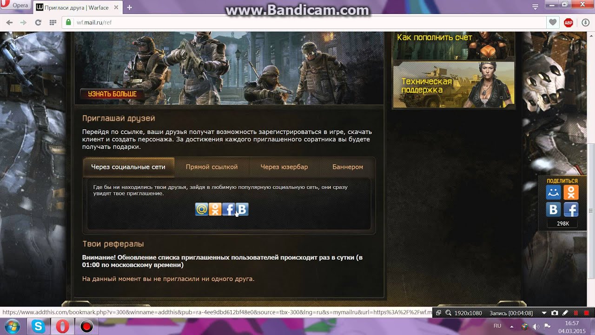Click Rubik's cube tray icon
This screenshot has height=335, width=595.
tap(525, 327)
